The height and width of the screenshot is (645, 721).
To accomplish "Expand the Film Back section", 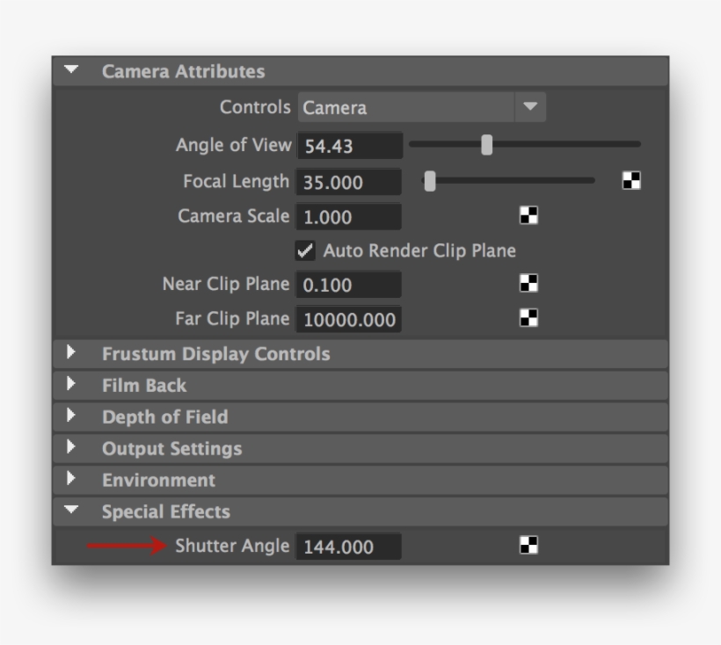I will click(x=72, y=384).
